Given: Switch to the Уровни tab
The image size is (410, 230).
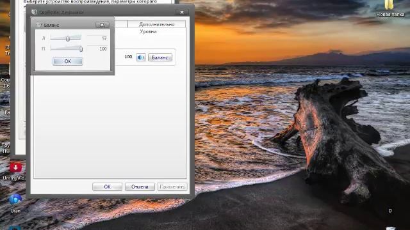Looking at the screenshot, I should click(x=148, y=31).
